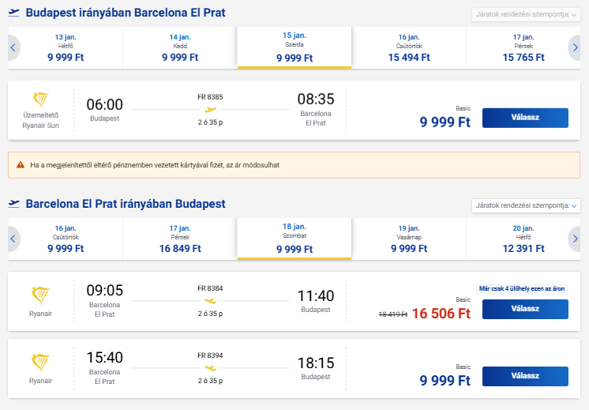Choose the 17 jan. Péntek 16 849 Ft return date

(180, 239)
